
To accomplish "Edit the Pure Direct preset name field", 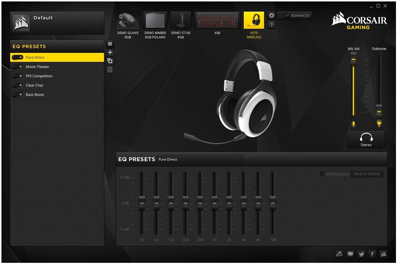I will point(200,159).
